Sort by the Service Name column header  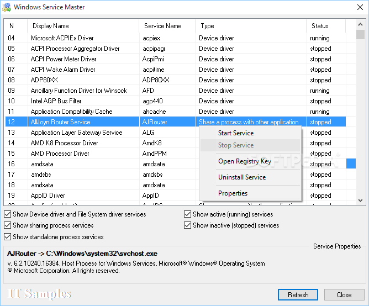tap(167, 26)
